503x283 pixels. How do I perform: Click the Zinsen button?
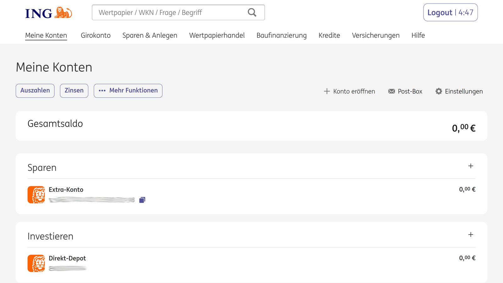74,91
